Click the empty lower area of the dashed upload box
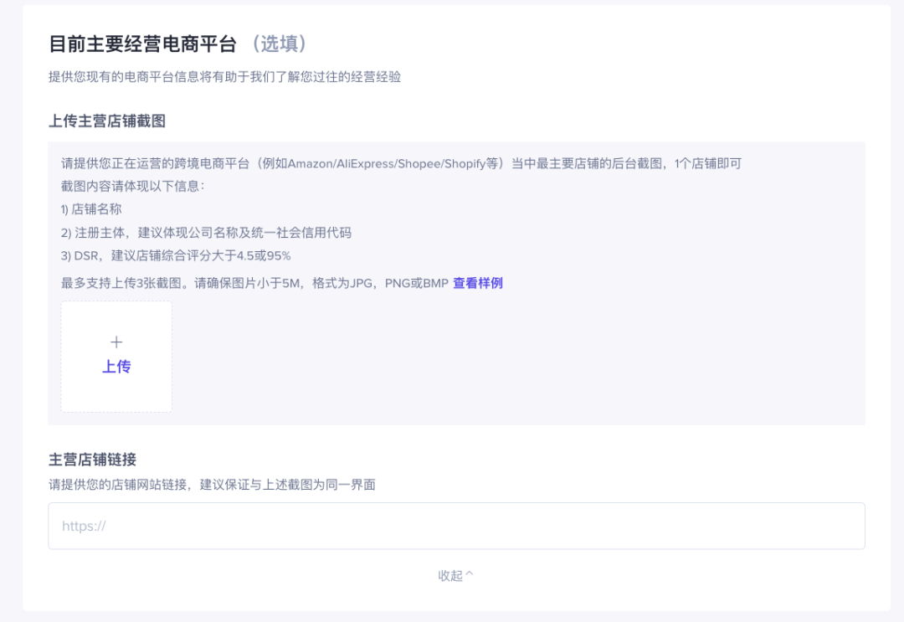Screen dimensions: 904x622 (x=116, y=395)
